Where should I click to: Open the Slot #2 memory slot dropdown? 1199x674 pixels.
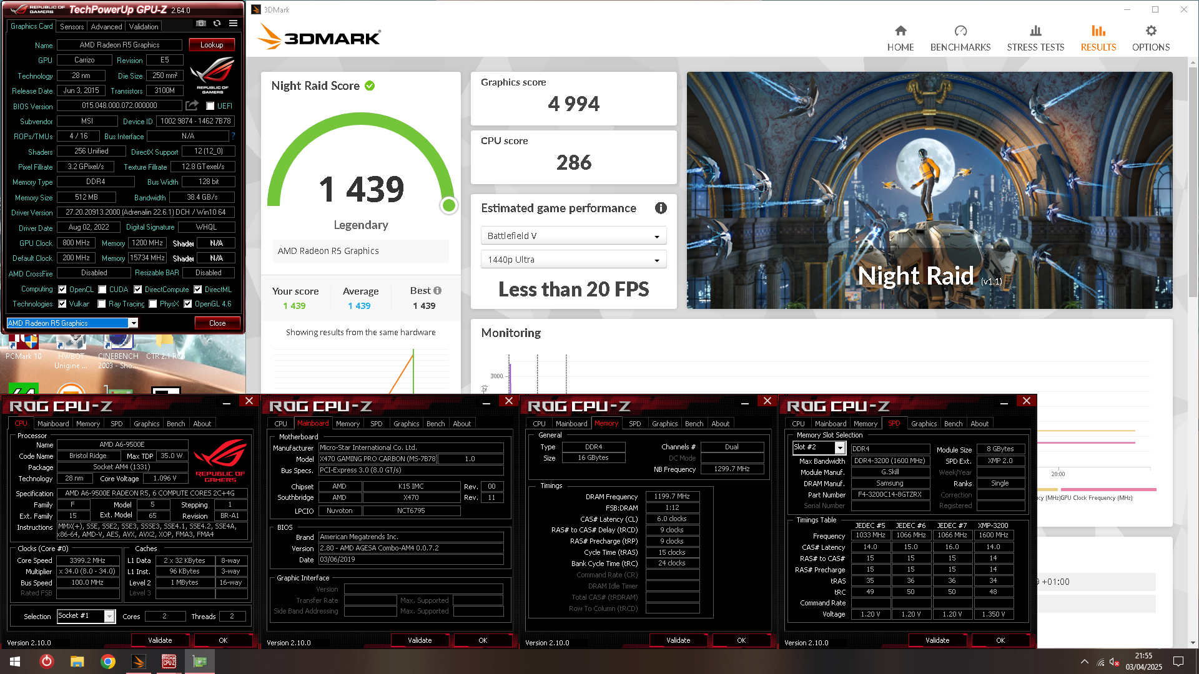819,447
